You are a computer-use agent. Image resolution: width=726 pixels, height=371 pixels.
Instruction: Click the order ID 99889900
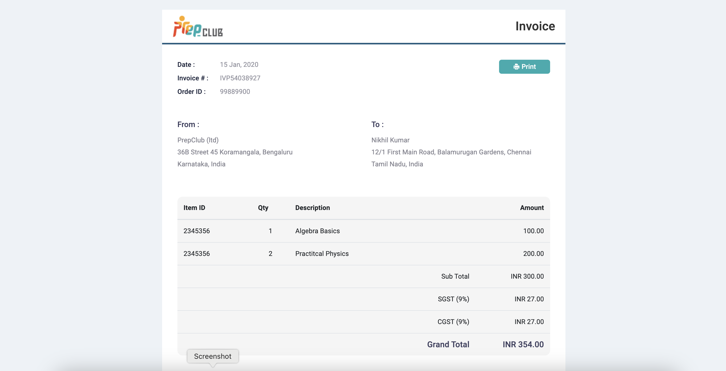coord(235,92)
